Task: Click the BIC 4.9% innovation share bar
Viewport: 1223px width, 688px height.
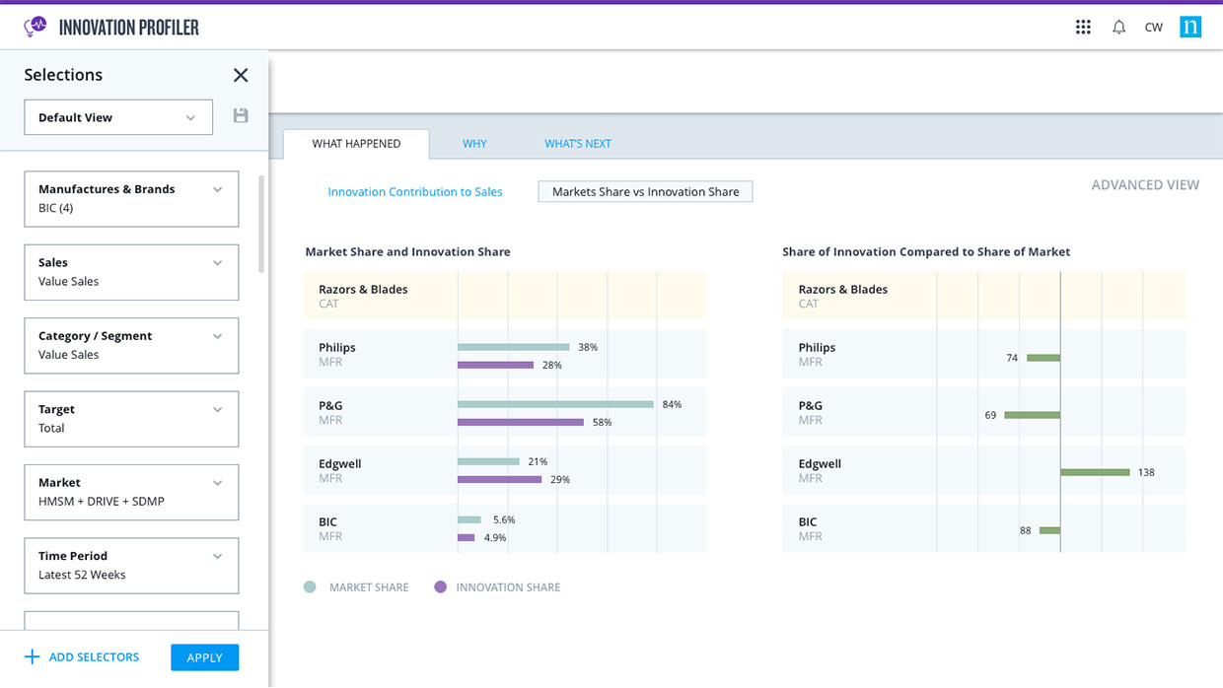Action: tap(466, 538)
